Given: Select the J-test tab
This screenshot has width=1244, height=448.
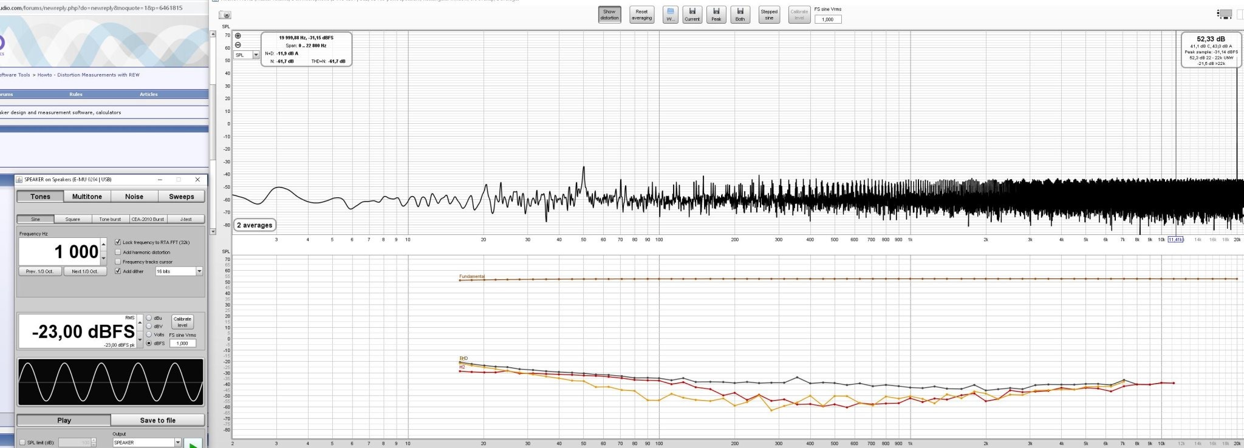Looking at the screenshot, I should tap(186, 219).
